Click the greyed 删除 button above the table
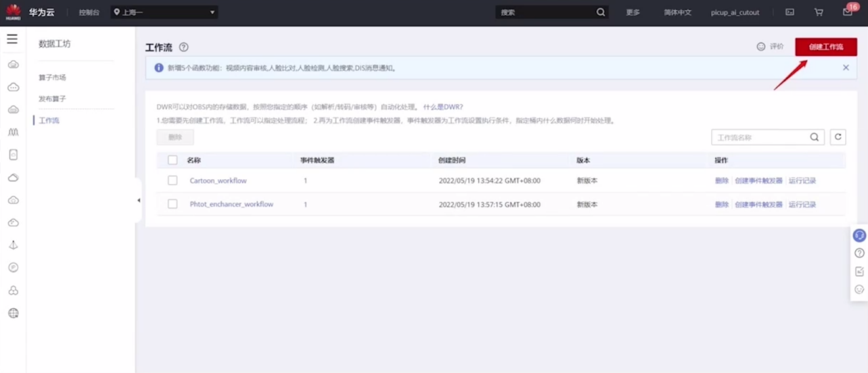This screenshot has height=373, width=868. click(x=175, y=137)
